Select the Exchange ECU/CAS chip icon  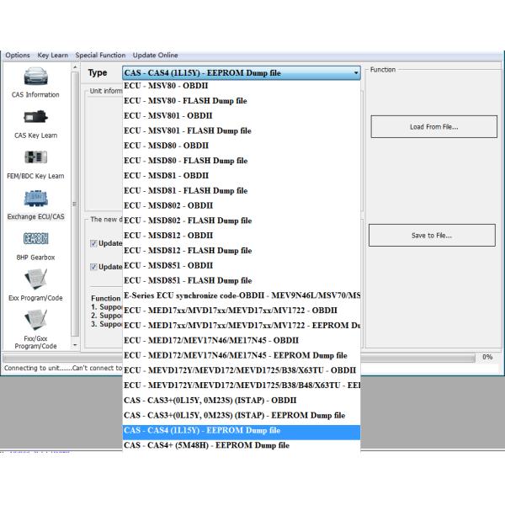coord(35,198)
